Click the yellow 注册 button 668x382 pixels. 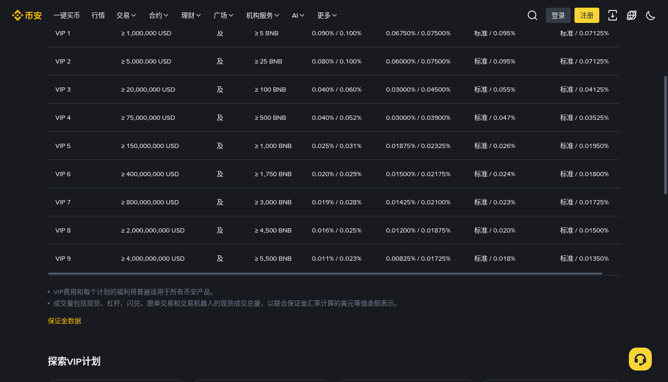587,15
